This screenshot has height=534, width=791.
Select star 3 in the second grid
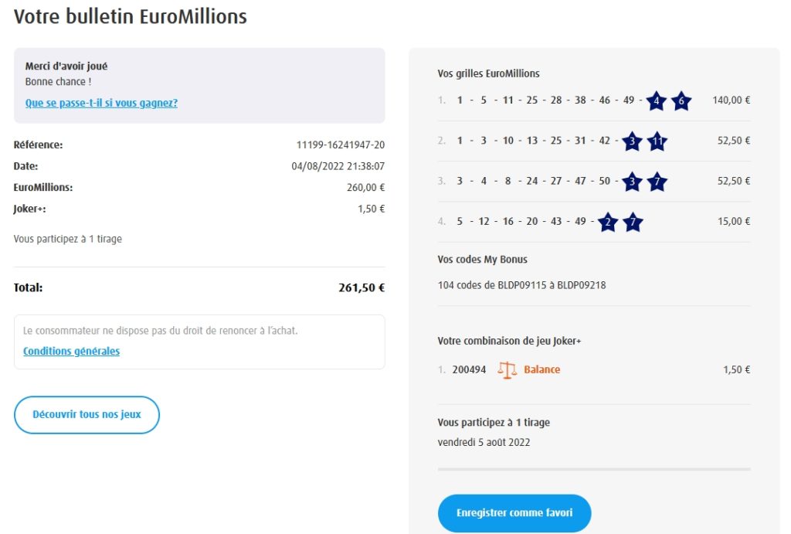pos(632,141)
